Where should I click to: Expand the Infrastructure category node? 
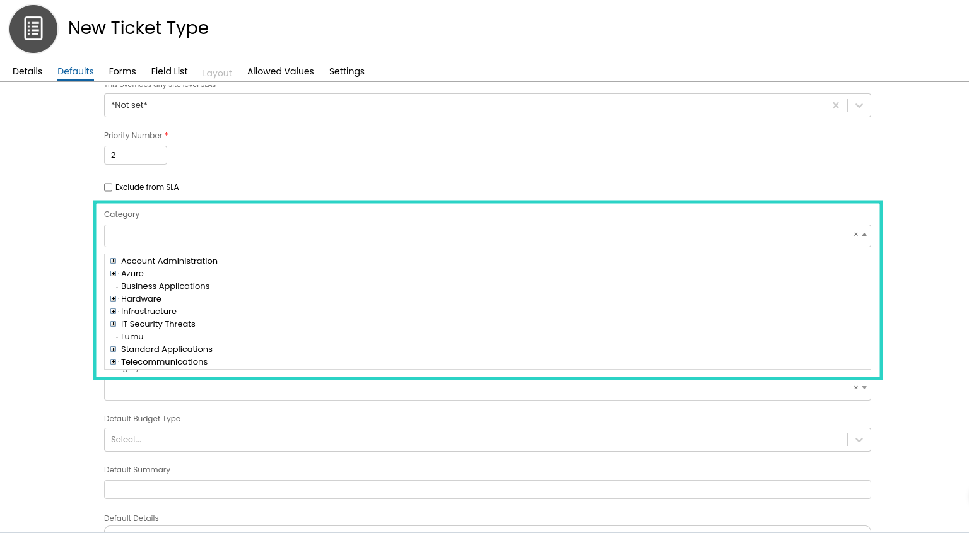point(114,312)
